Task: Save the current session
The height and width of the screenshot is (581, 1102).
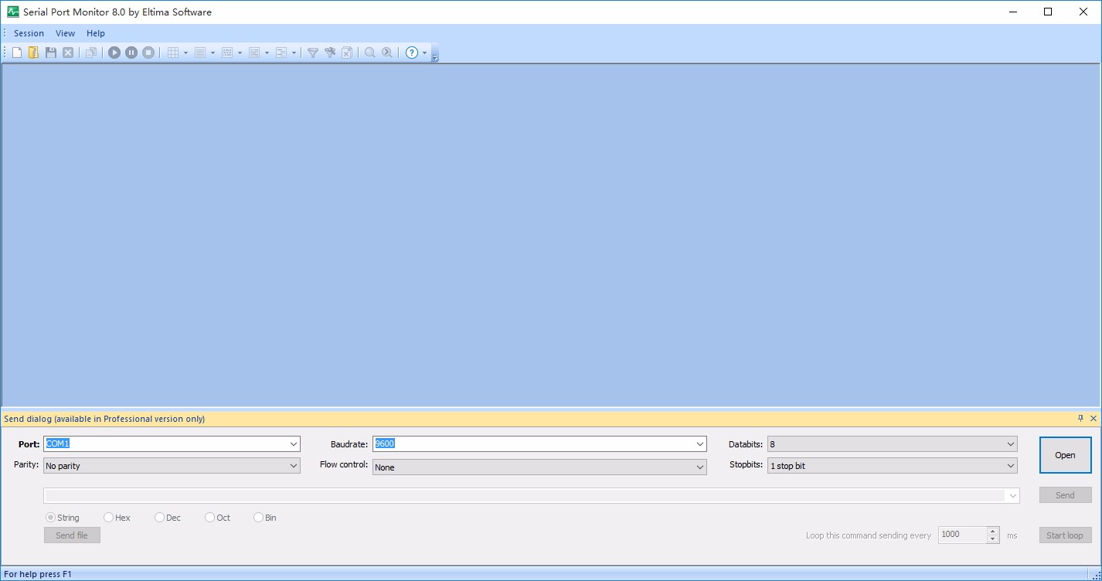Action: tap(50, 53)
